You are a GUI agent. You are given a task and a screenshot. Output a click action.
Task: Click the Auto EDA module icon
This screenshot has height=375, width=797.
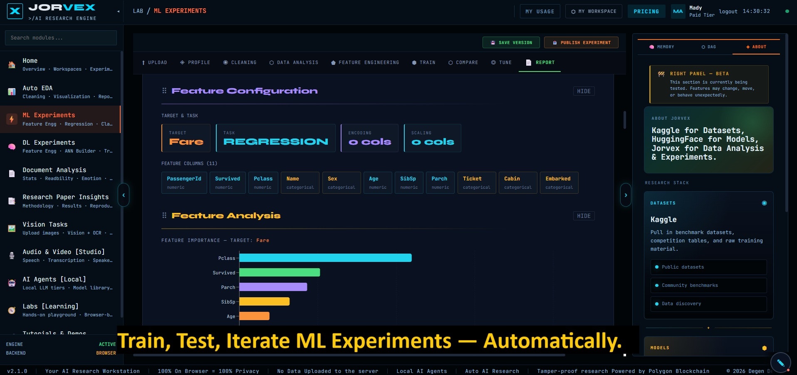coord(12,92)
